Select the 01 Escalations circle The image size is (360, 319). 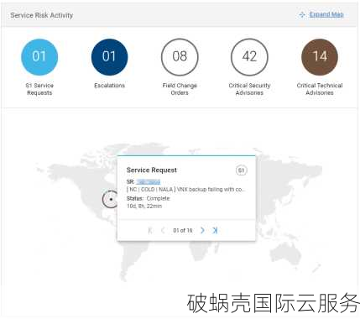coord(109,57)
